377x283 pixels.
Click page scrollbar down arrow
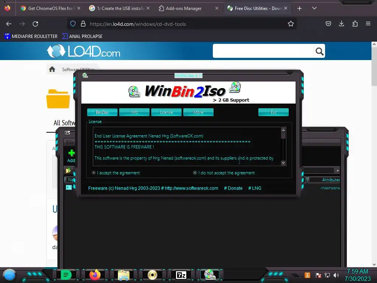point(374,265)
